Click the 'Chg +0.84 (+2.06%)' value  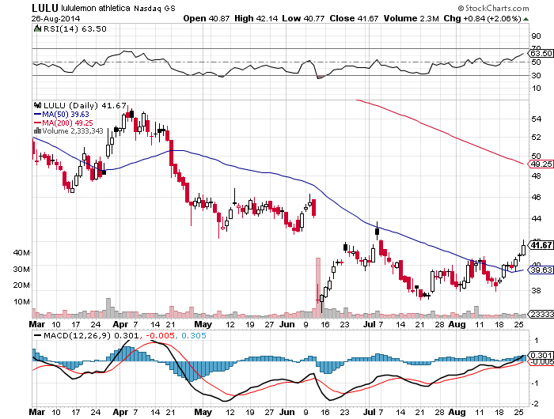click(483, 18)
